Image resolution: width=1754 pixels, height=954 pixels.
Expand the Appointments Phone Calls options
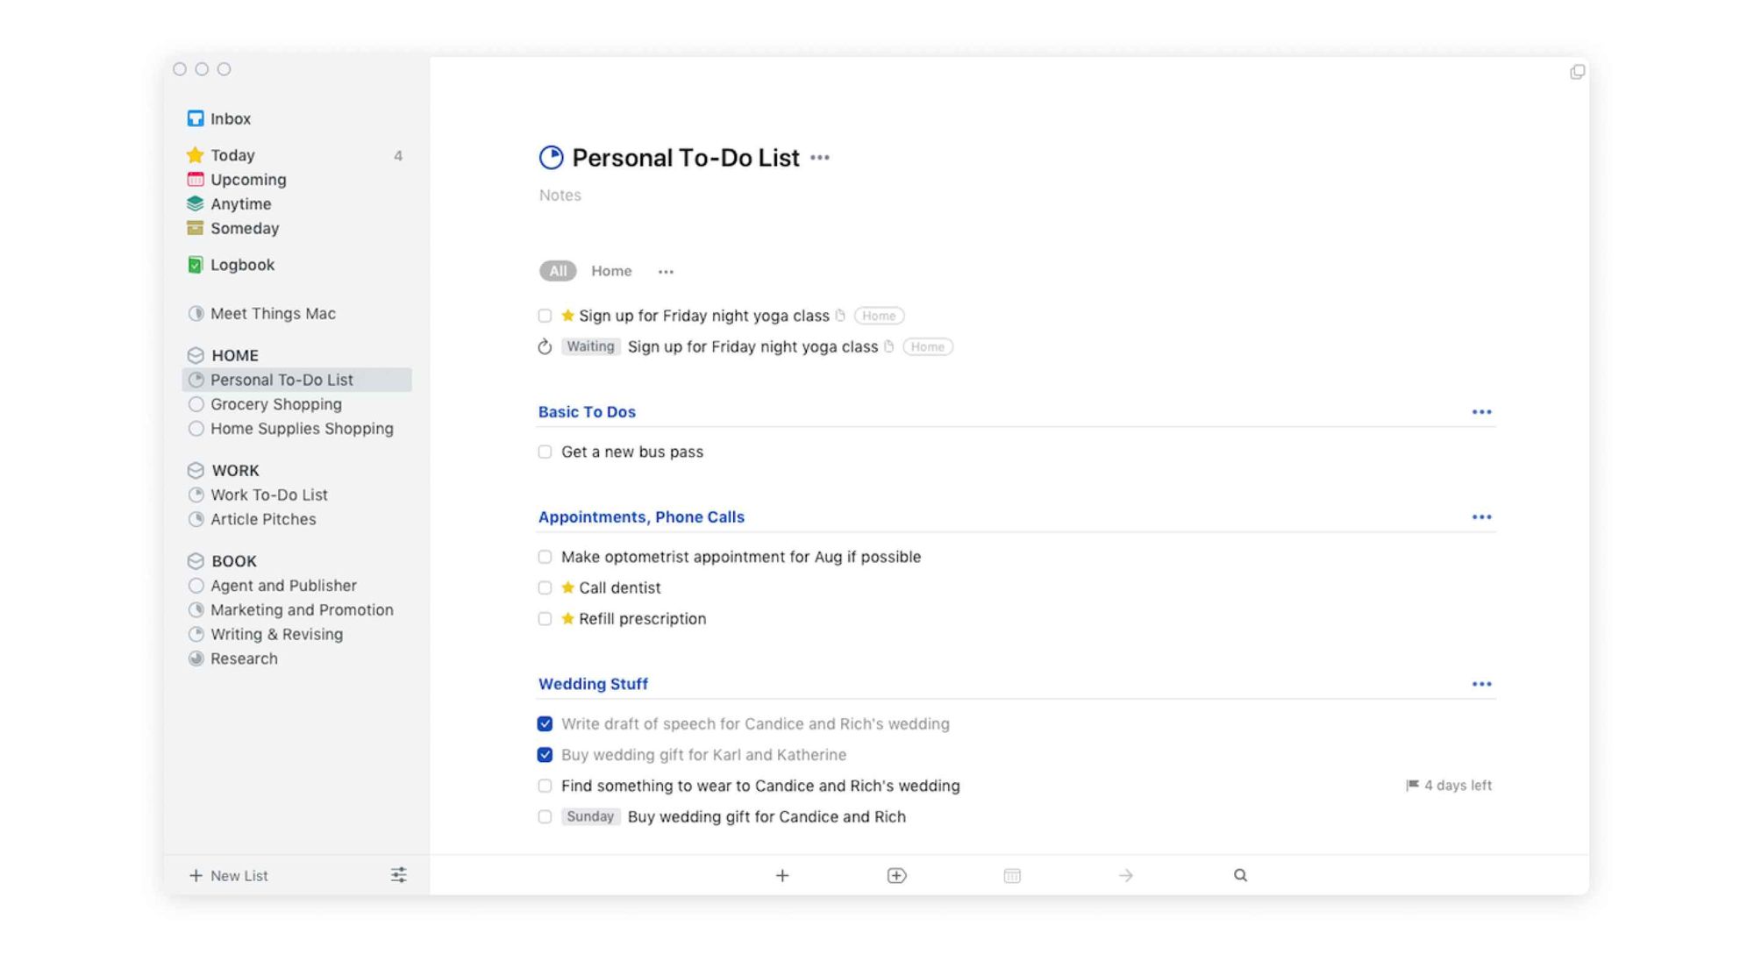pos(1481,516)
